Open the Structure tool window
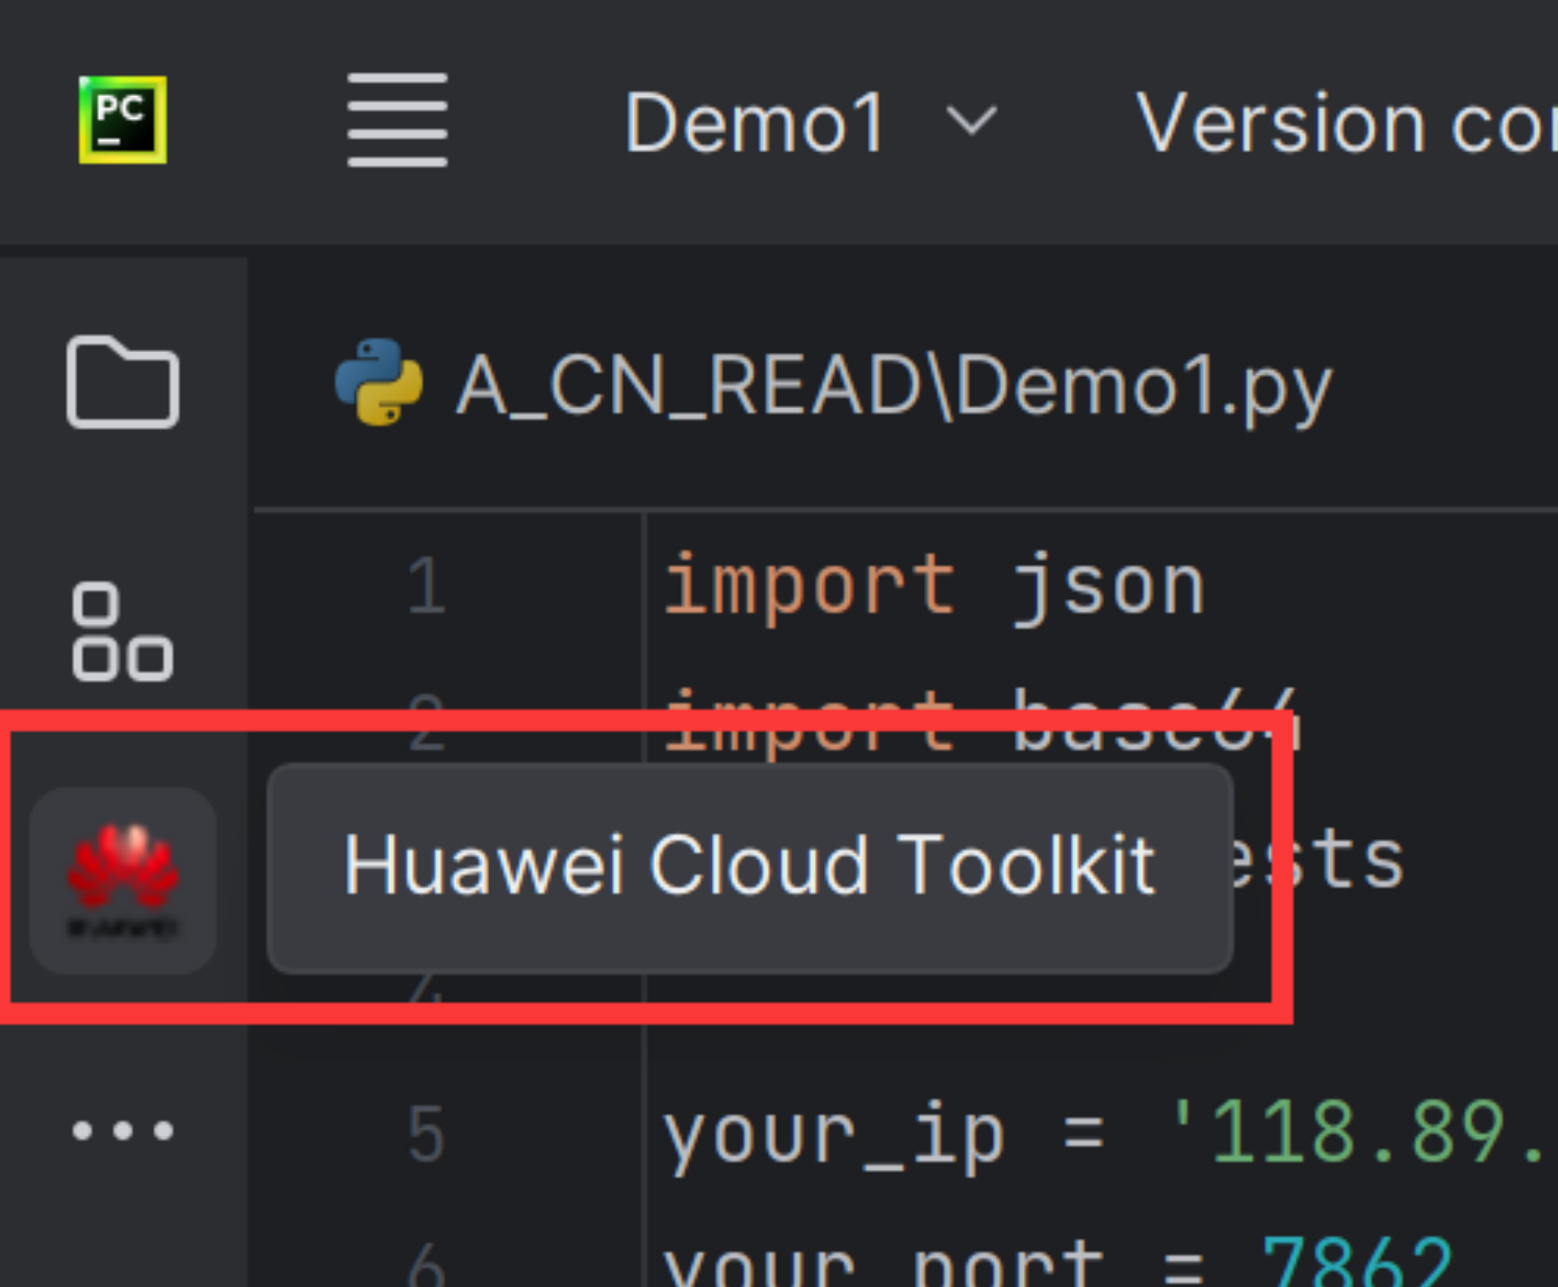Viewport: 1558px width, 1287px height. [123, 632]
